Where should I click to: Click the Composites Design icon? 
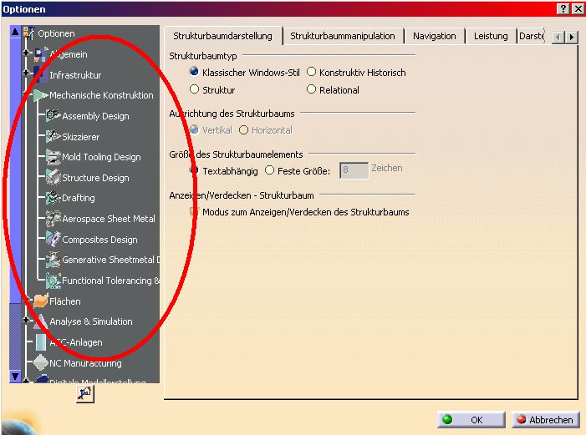pos(53,239)
